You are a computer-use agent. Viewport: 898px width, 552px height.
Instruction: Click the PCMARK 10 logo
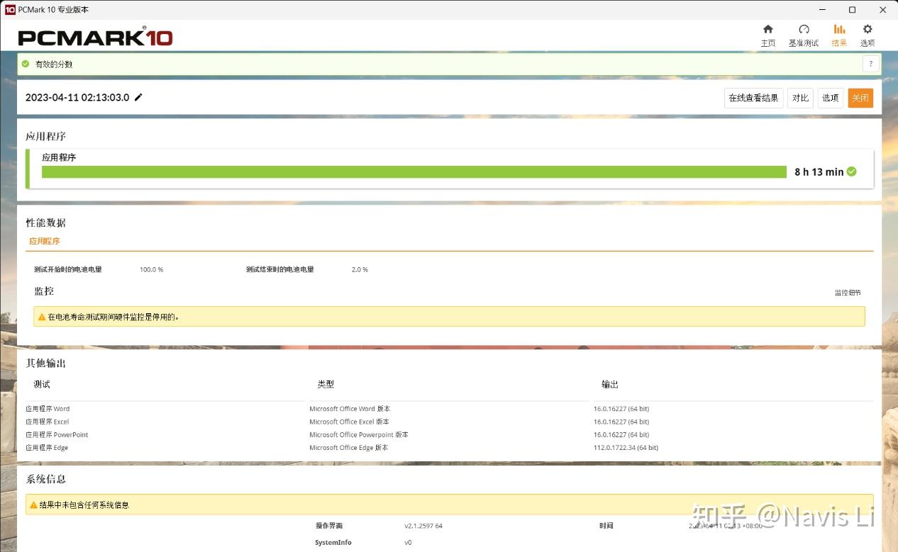(96, 38)
